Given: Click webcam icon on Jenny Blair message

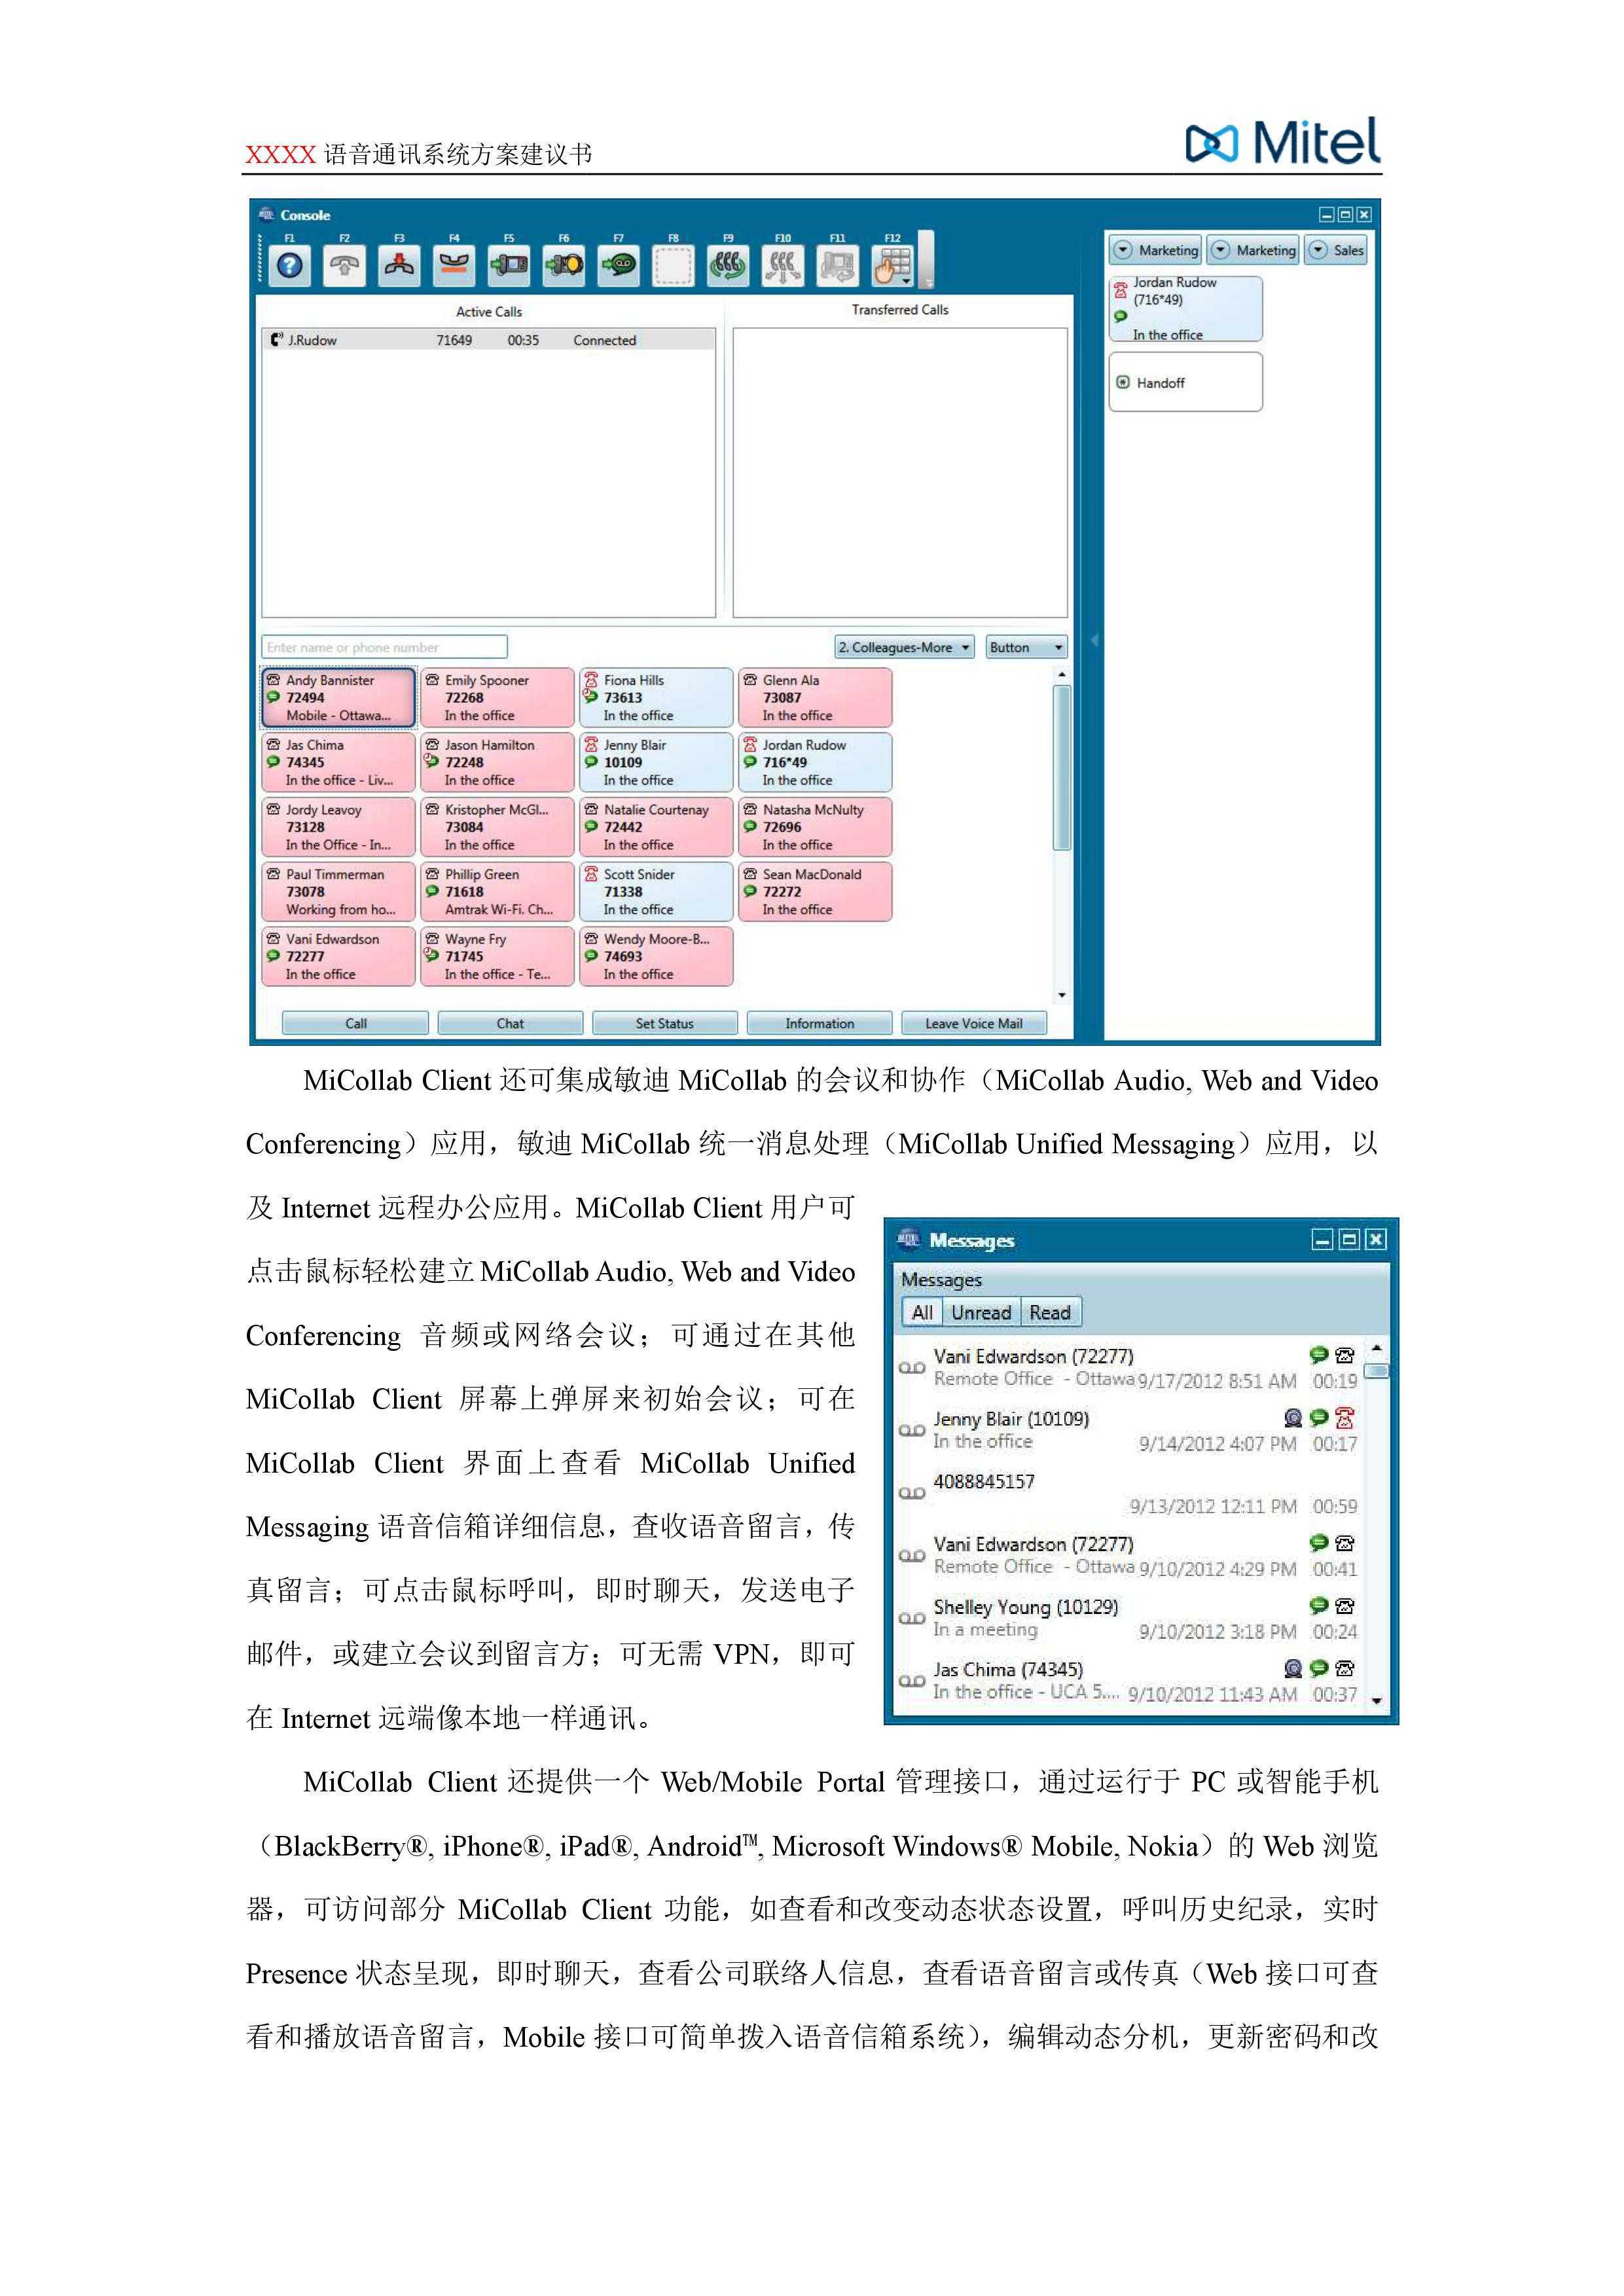Looking at the screenshot, I should [1293, 1417].
